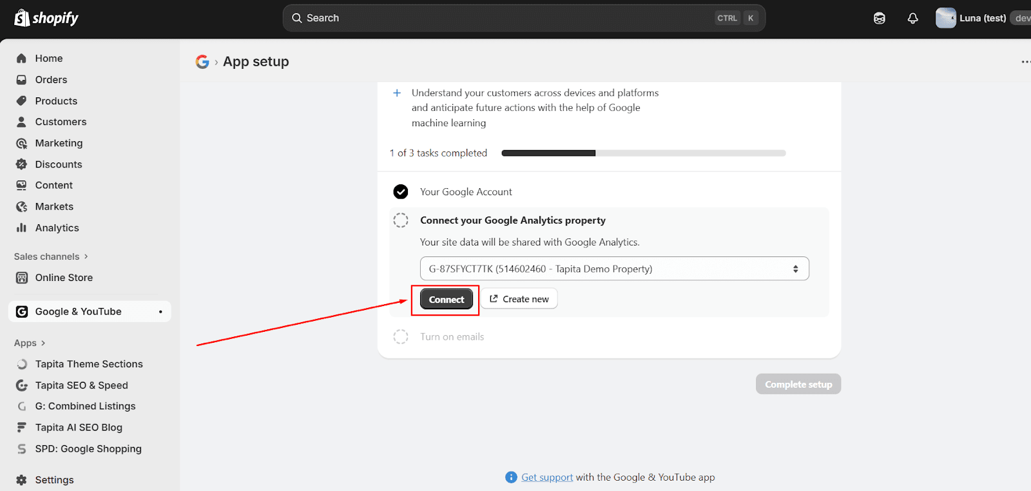Click the pin dot on Google & YouTube
Screen dimensions: 1031x491
coord(160,312)
